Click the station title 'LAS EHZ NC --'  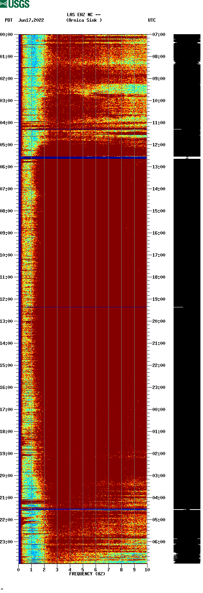pos(84,15)
